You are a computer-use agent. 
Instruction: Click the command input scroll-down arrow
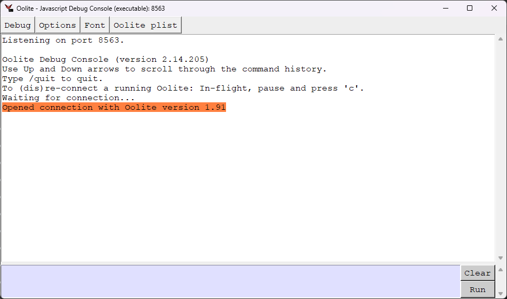click(x=501, y=294)
